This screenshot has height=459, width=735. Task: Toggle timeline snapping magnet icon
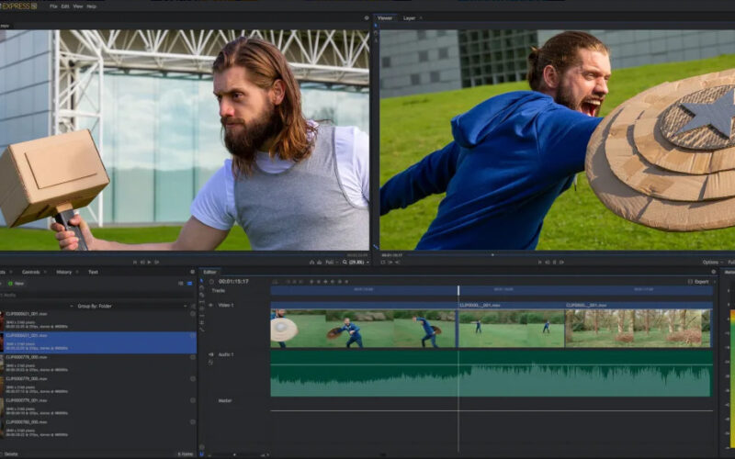pyautogui.click(x=201, y=453)
